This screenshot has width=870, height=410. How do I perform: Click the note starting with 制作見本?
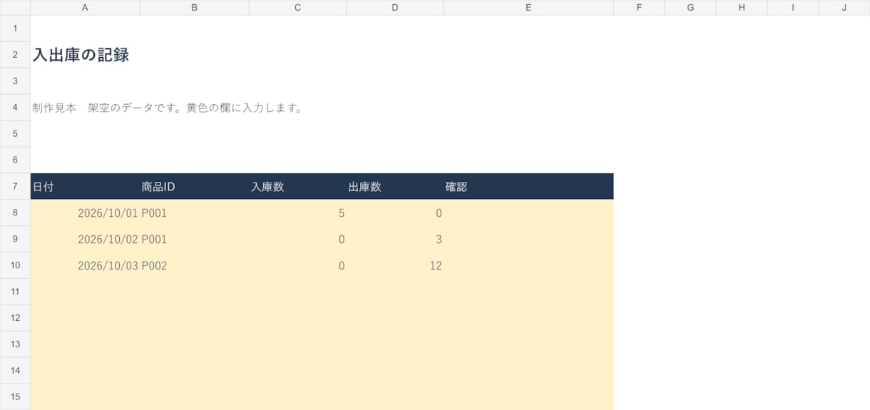click(x=168, y=108)
